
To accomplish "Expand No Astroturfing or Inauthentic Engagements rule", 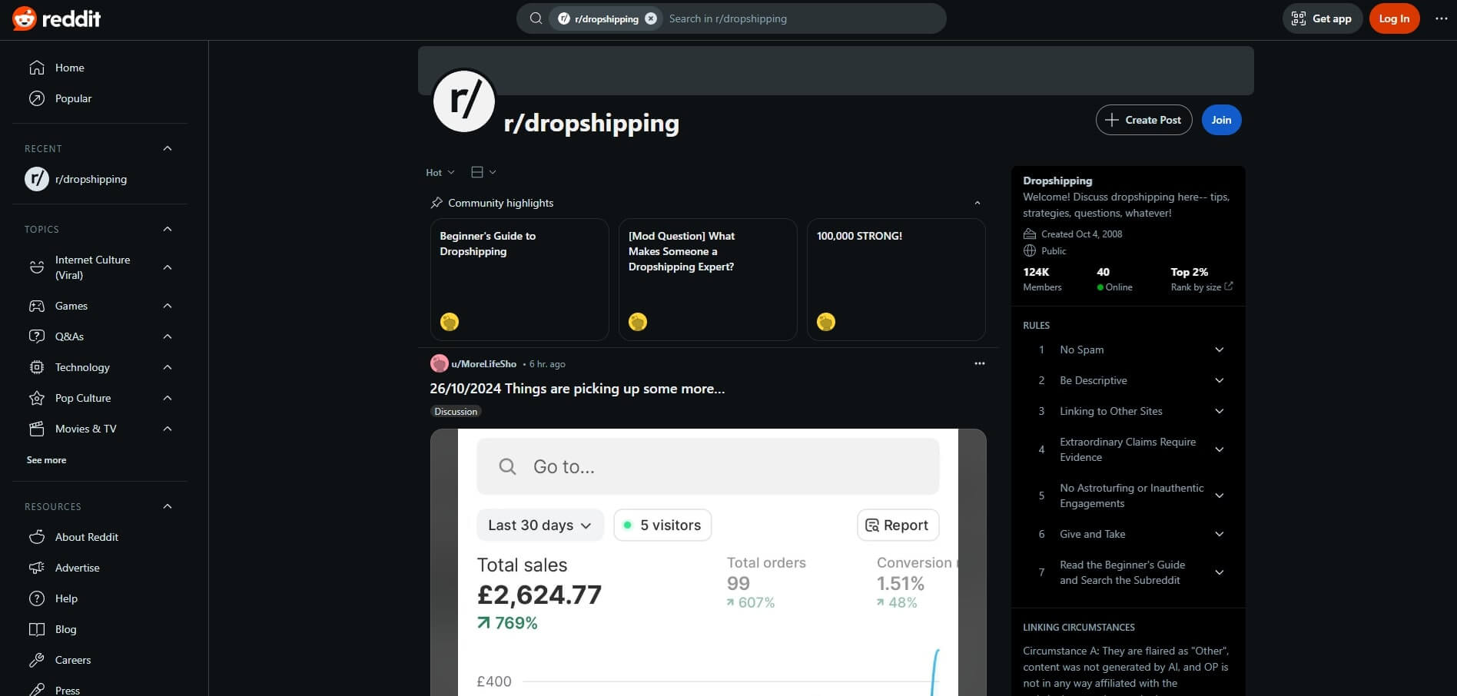I will (1219, 495).
